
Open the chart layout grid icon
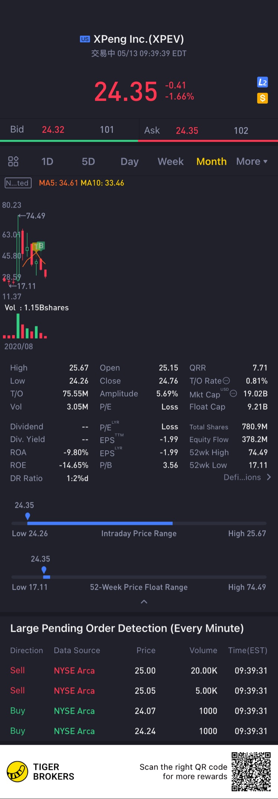13,161
